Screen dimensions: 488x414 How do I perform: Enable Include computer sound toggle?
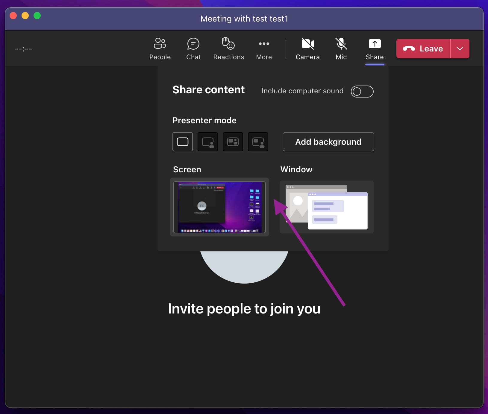tap(362, 92)
